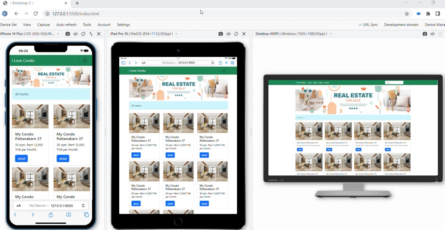Screen dimensions: 445x230
Task: Open the Device Set menu
Action: 8,25
